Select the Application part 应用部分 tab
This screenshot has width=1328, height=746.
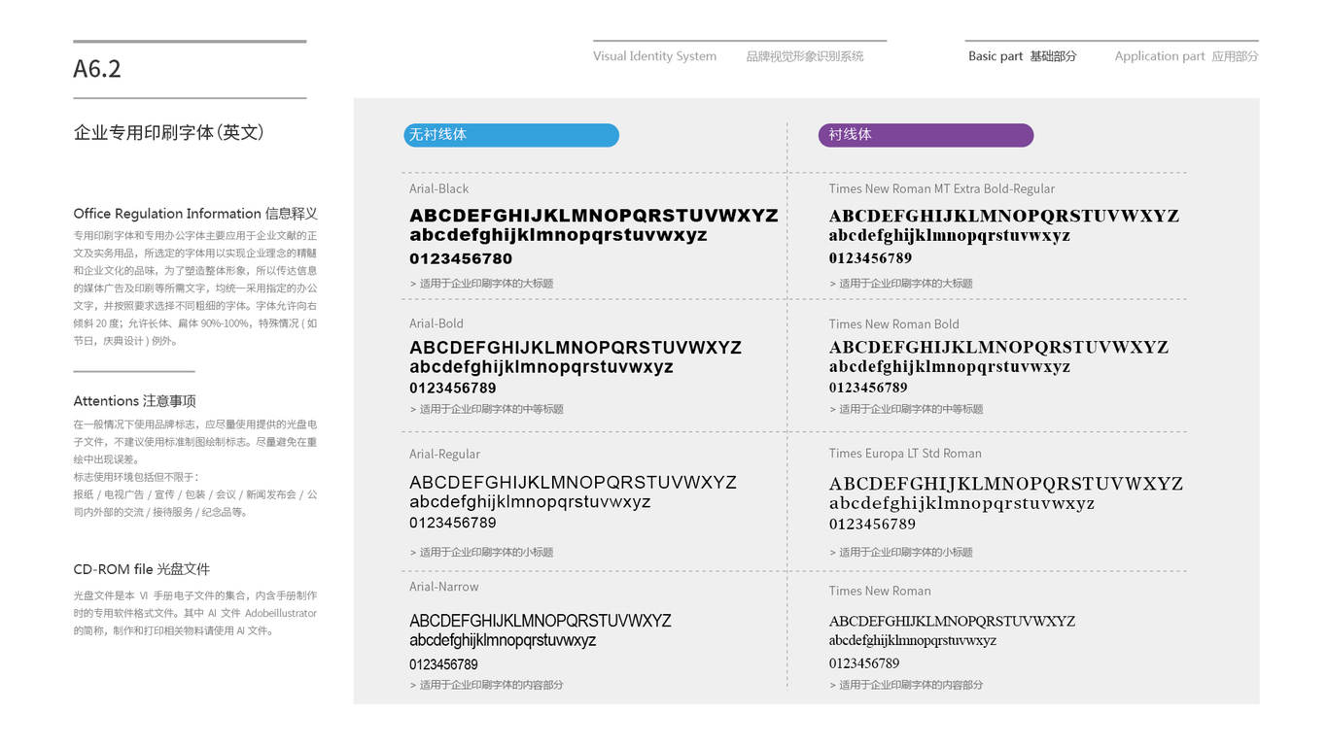[x=1186, y=56]
